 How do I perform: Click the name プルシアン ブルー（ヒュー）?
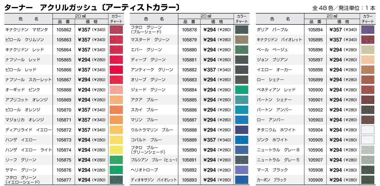click(x=154, y=160)
